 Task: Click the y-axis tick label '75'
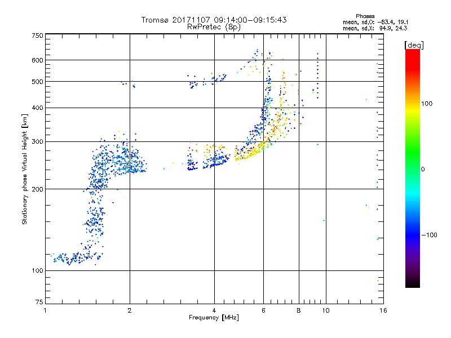pyautogui.click(x=39, y=302)
